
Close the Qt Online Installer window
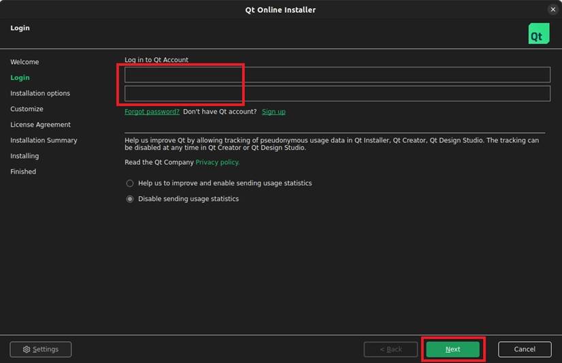click(x=552, y=10)
